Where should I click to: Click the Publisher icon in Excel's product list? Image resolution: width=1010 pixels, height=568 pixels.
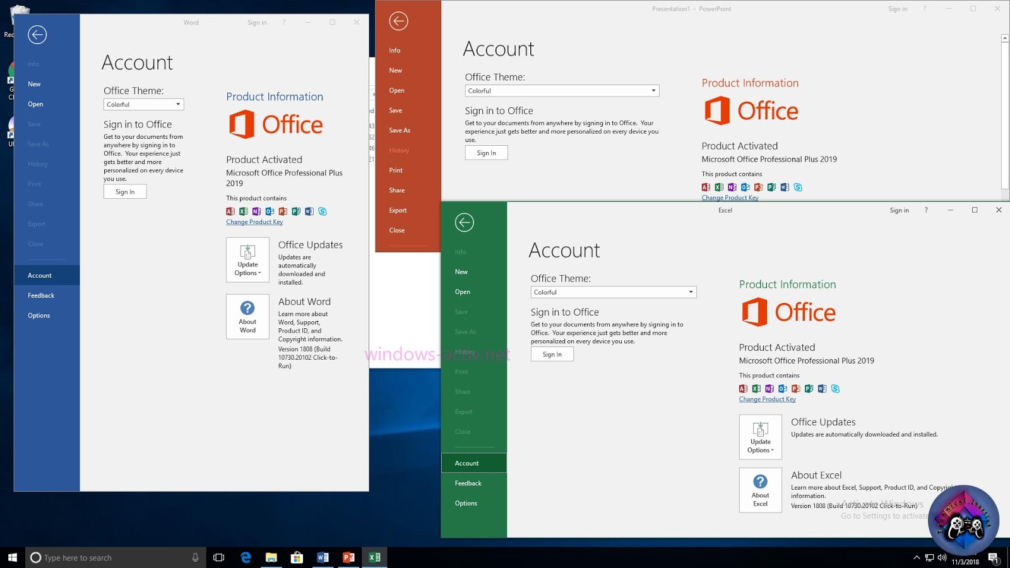[x=809, y=389]
